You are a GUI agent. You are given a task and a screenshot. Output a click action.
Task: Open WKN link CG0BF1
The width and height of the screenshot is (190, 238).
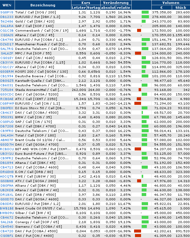point(7,236)
